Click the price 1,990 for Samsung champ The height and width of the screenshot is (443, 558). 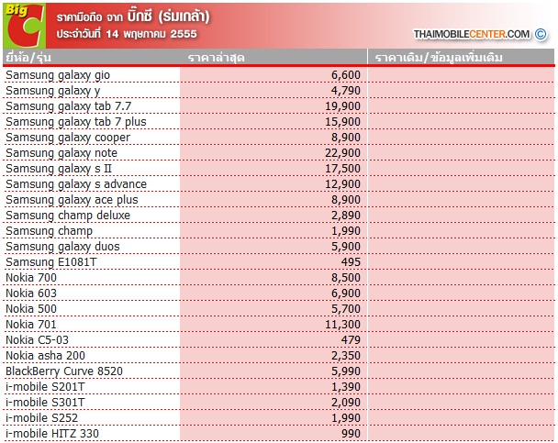tap(346, 231)
